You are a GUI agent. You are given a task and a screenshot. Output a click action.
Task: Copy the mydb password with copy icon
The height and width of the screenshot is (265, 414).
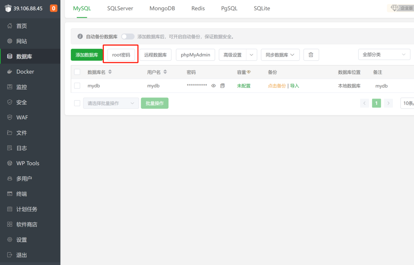(222, 86)
